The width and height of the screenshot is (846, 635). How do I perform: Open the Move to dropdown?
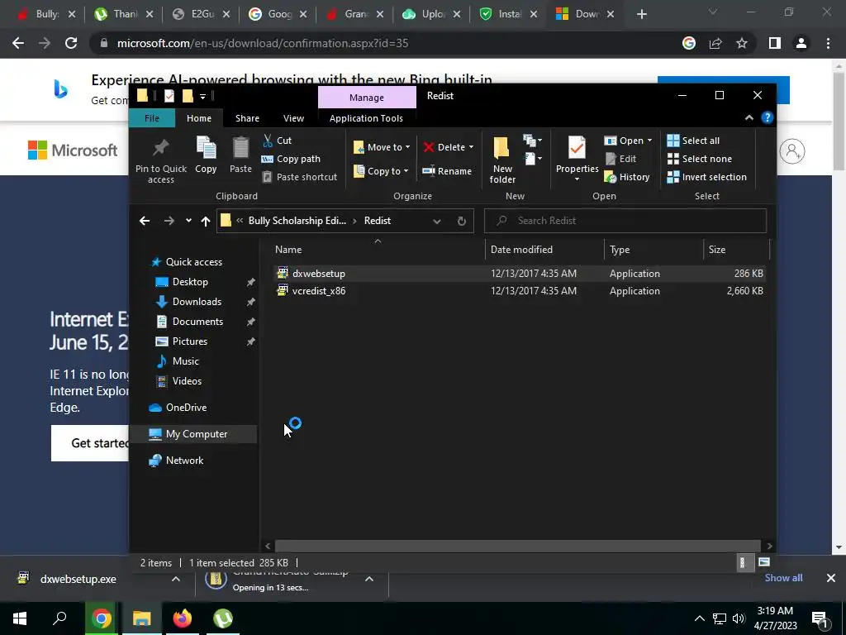(382, 147)
